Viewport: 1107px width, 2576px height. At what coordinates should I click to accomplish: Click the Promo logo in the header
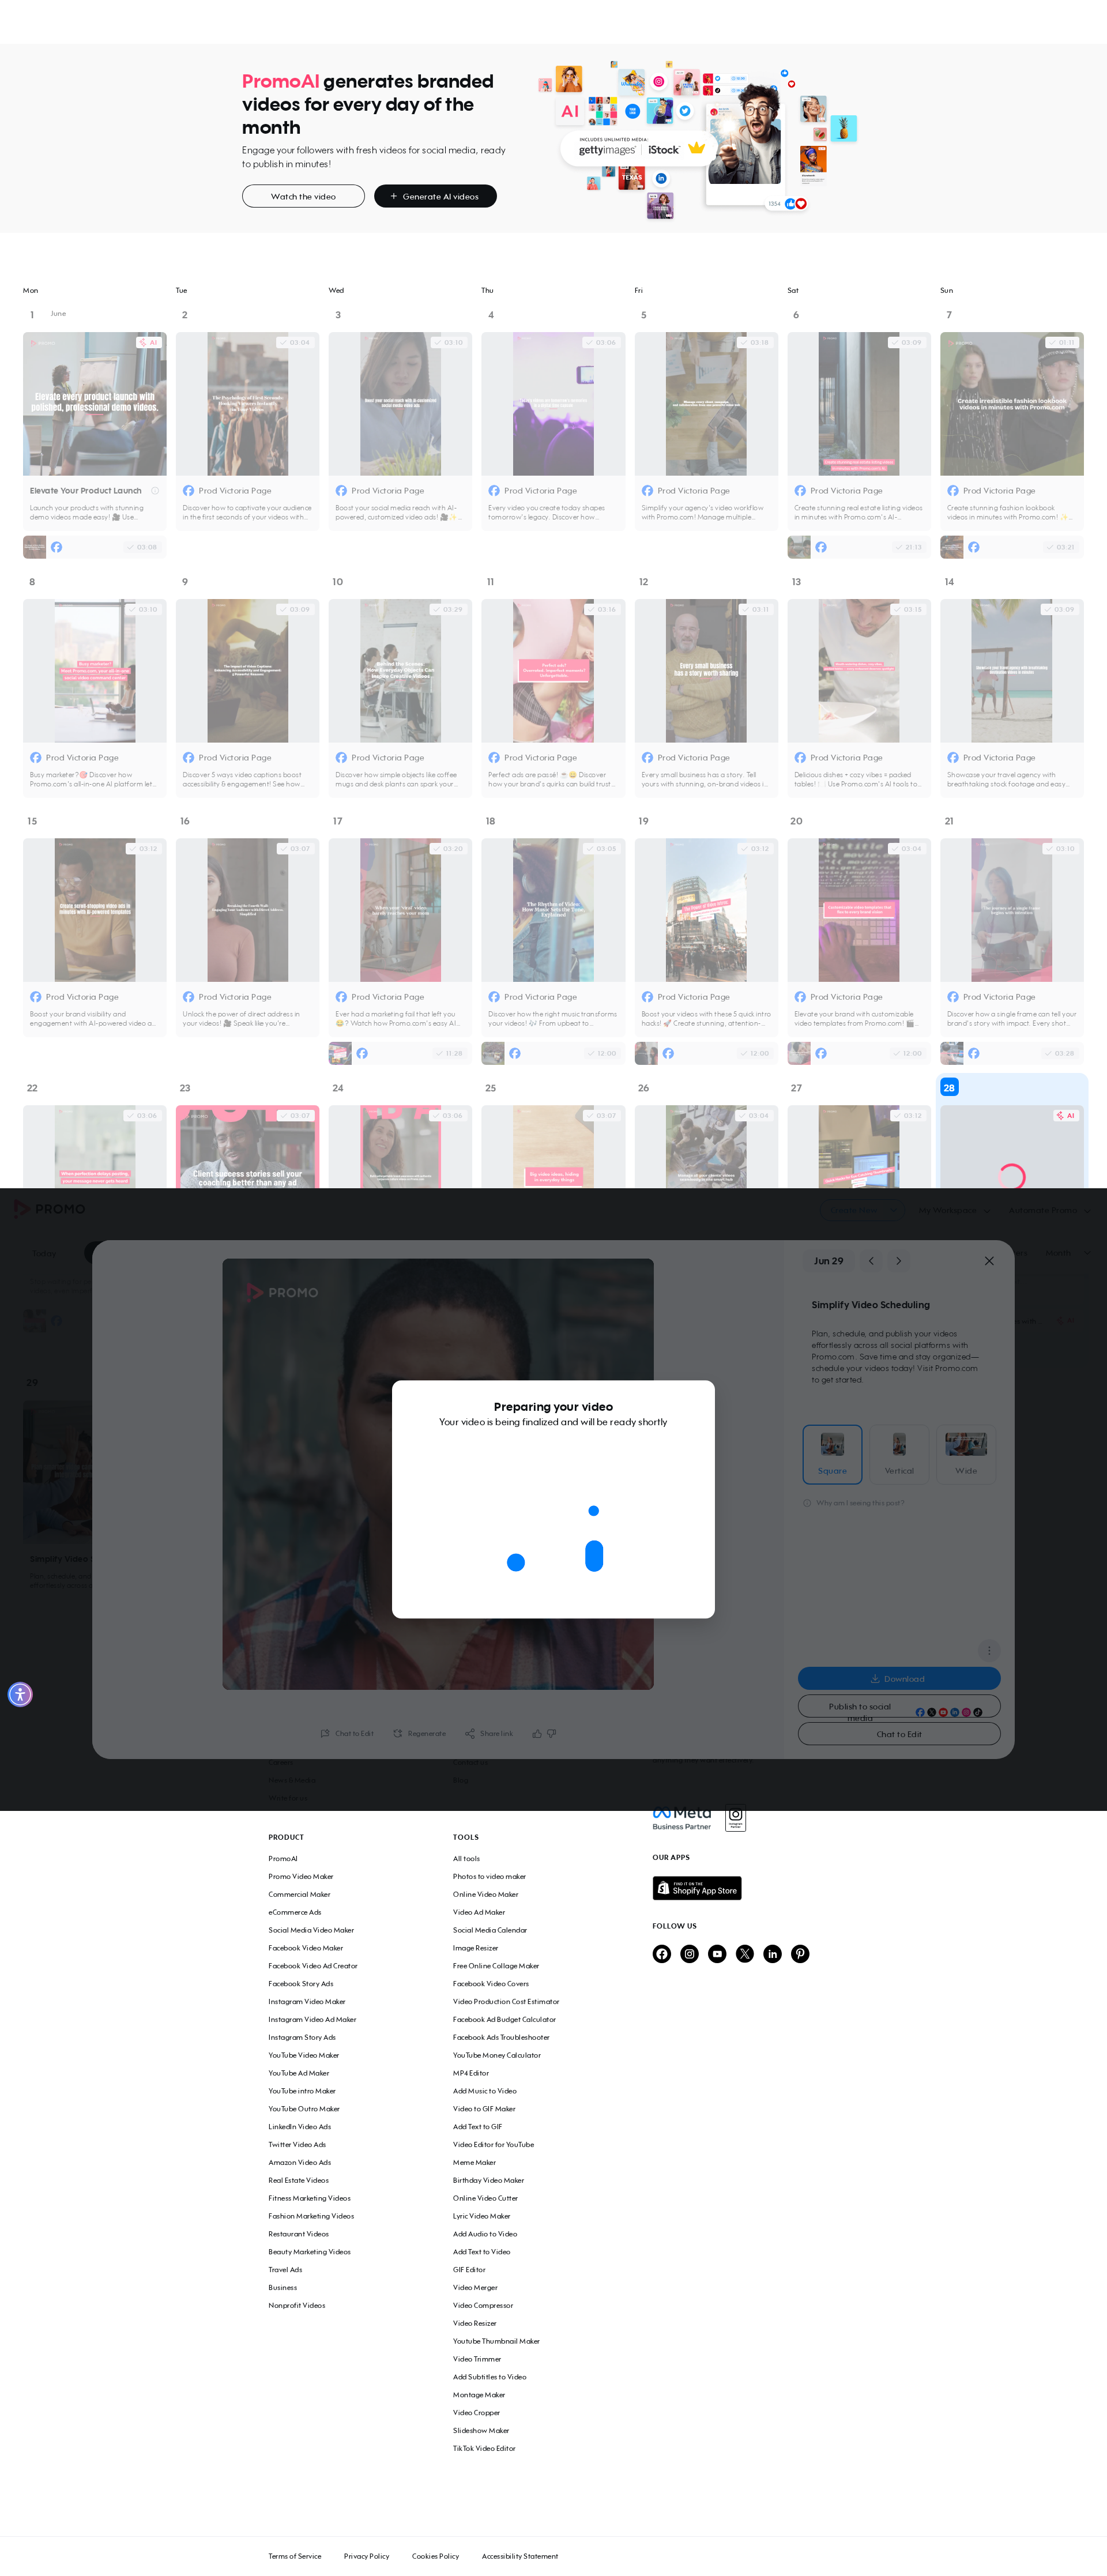pyautogui.click(x=49, y=1209)
